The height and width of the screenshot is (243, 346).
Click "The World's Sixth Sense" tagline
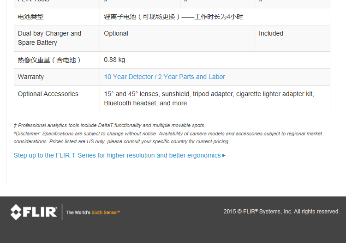93,213
